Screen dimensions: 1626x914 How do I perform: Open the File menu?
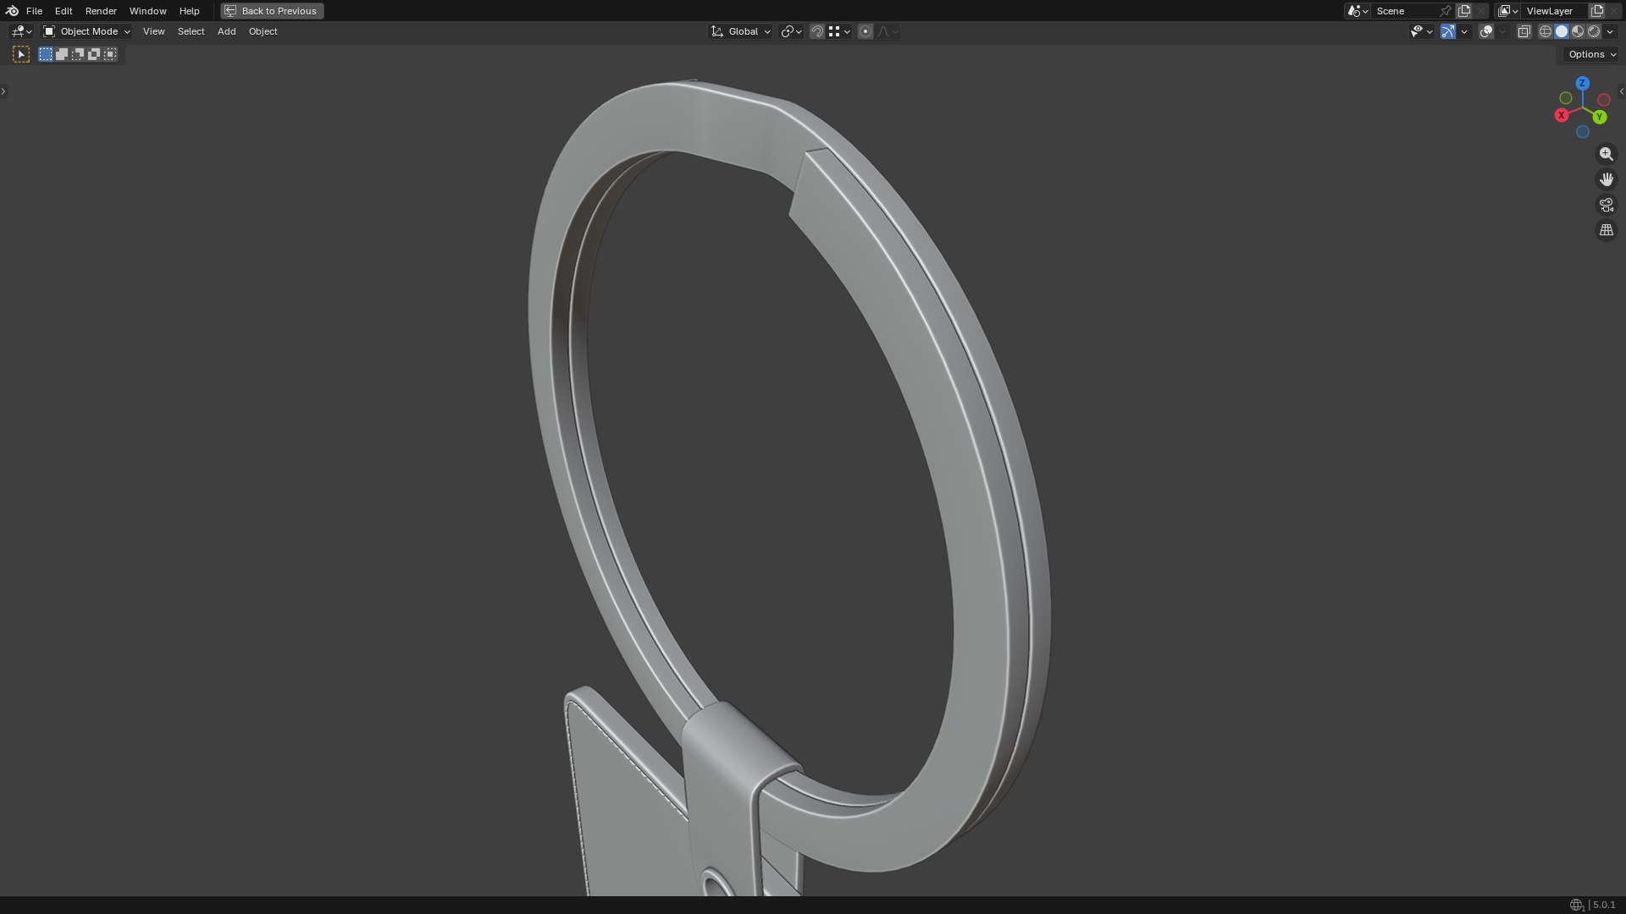point(34,11)
